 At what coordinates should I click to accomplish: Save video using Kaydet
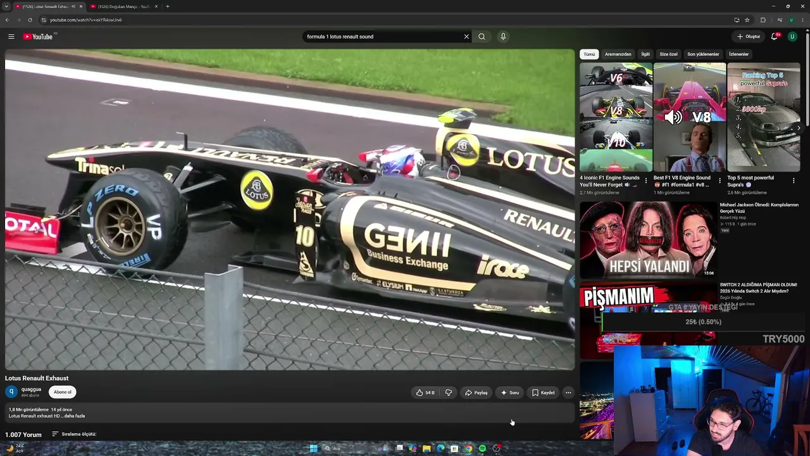pyautogui.click(x=543, y=393)
